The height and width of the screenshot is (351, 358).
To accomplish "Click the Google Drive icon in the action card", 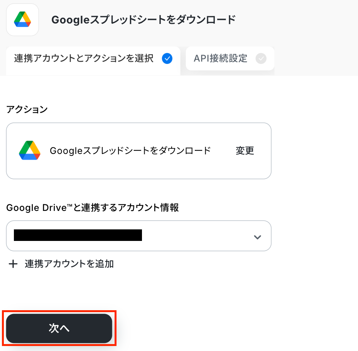I will point(30,150).
